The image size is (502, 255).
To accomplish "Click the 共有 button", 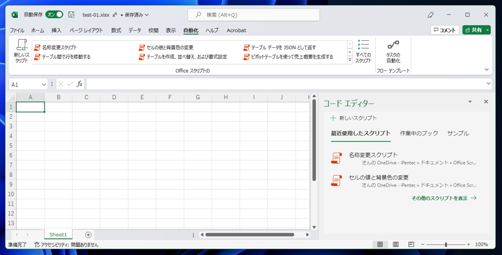I will pyautogui.click(x=474, y=30).
